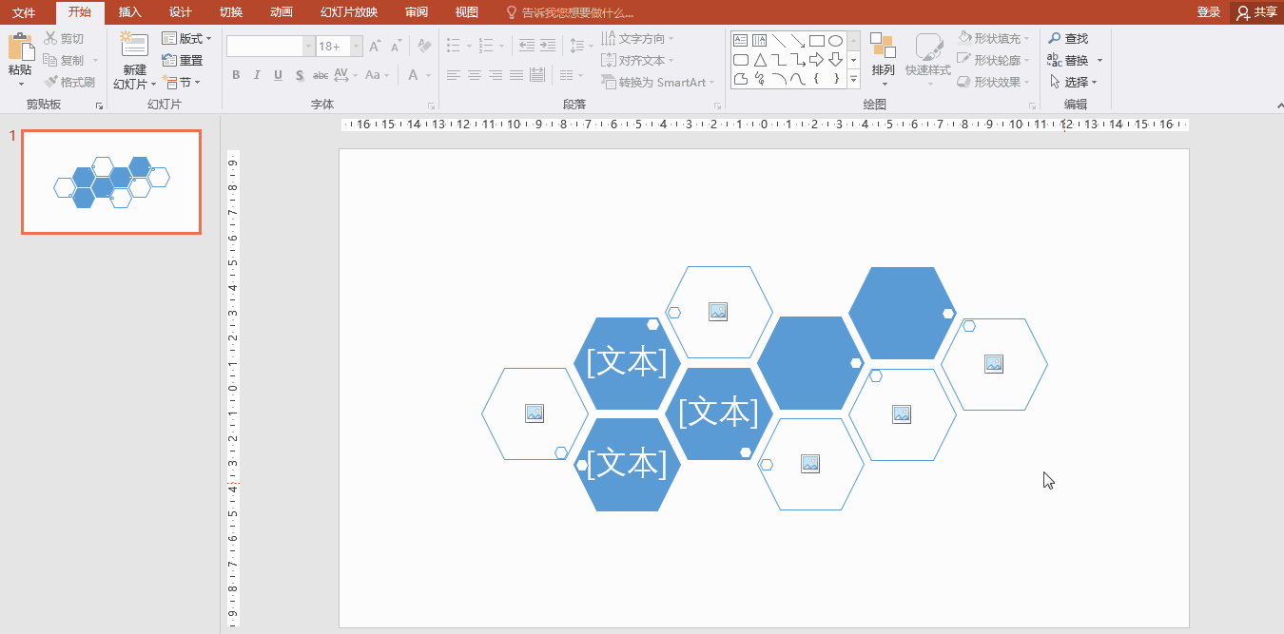
Task: Click the 登录 sign in link
Action: [1208, 12]
